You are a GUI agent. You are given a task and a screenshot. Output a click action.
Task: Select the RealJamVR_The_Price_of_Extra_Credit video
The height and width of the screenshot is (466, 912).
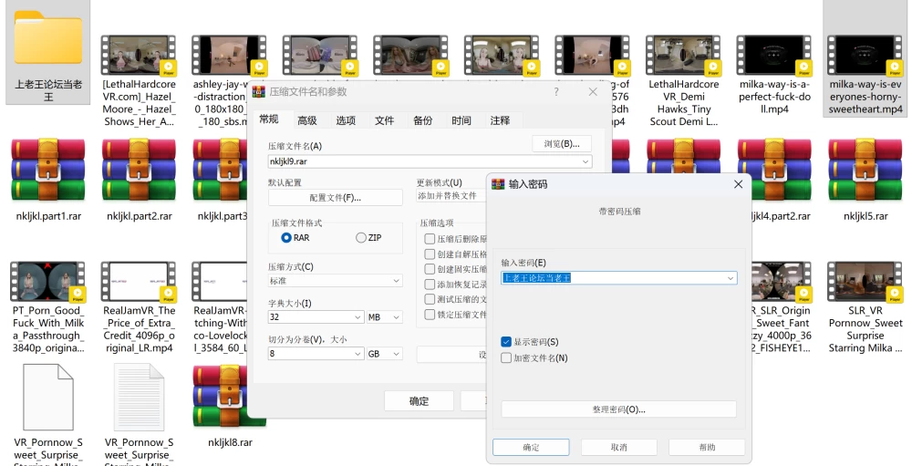(x=139, y=282)
